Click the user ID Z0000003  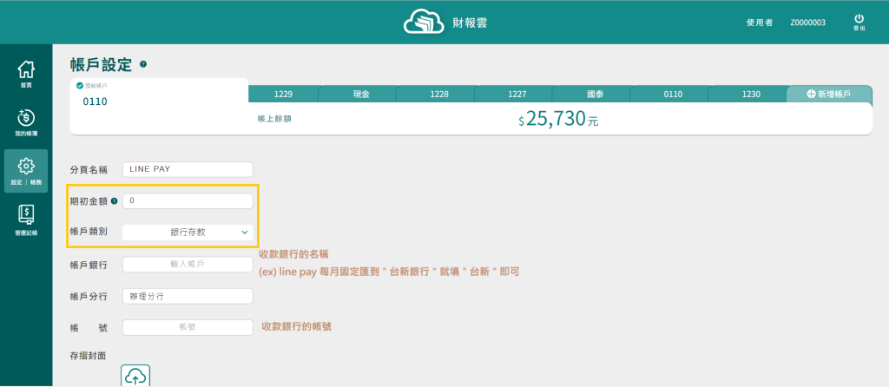(807, 23)
